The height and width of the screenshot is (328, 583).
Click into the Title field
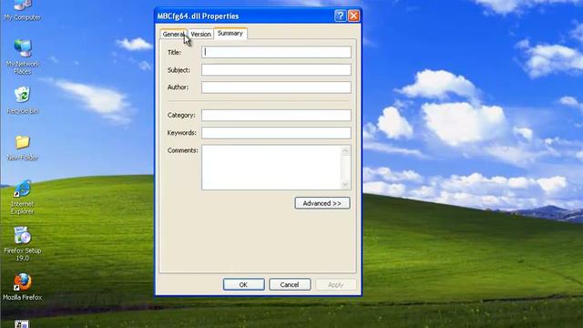276,52
